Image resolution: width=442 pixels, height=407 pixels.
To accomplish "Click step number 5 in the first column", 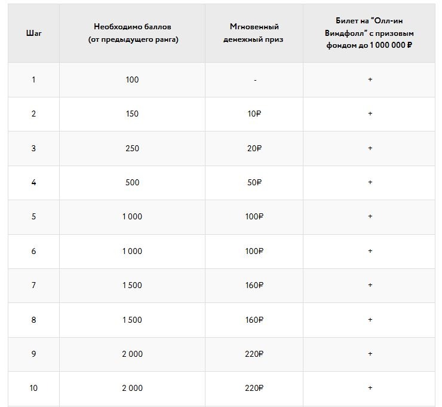I will click(x=33, y=216).
